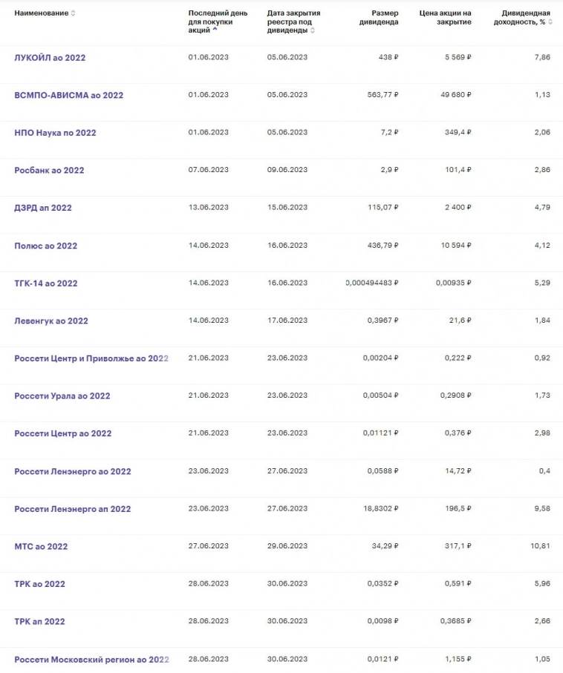Open the ТРК ап 2022 link
The height and width of the screenshot is (673, 563).
click(39, 622)
